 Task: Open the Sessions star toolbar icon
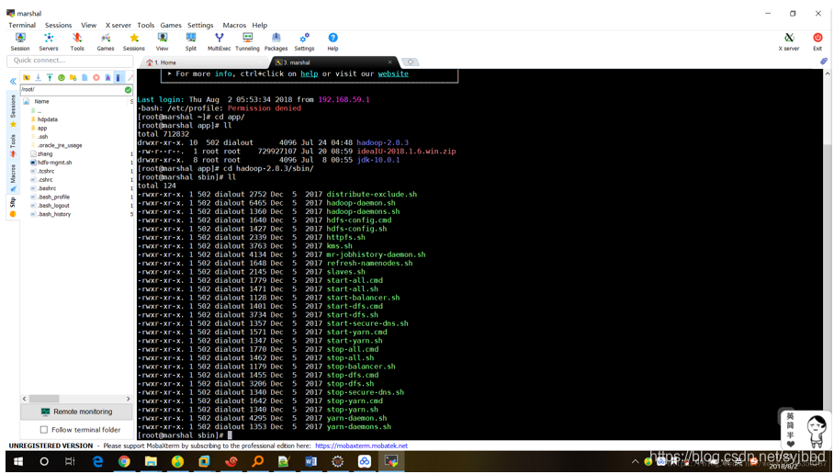tap(134, 41)
